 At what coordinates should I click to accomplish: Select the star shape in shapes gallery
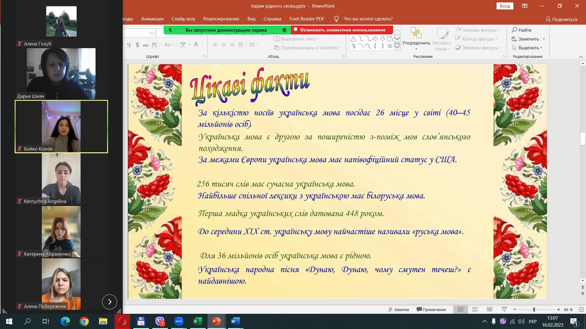click(x=390, y=46)
